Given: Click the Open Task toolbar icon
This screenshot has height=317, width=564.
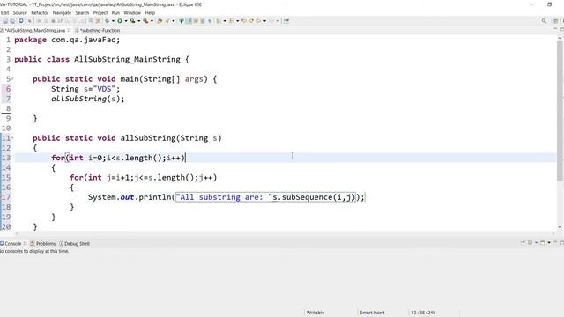Looking at the screenshot, I should [x=167, y=21].
